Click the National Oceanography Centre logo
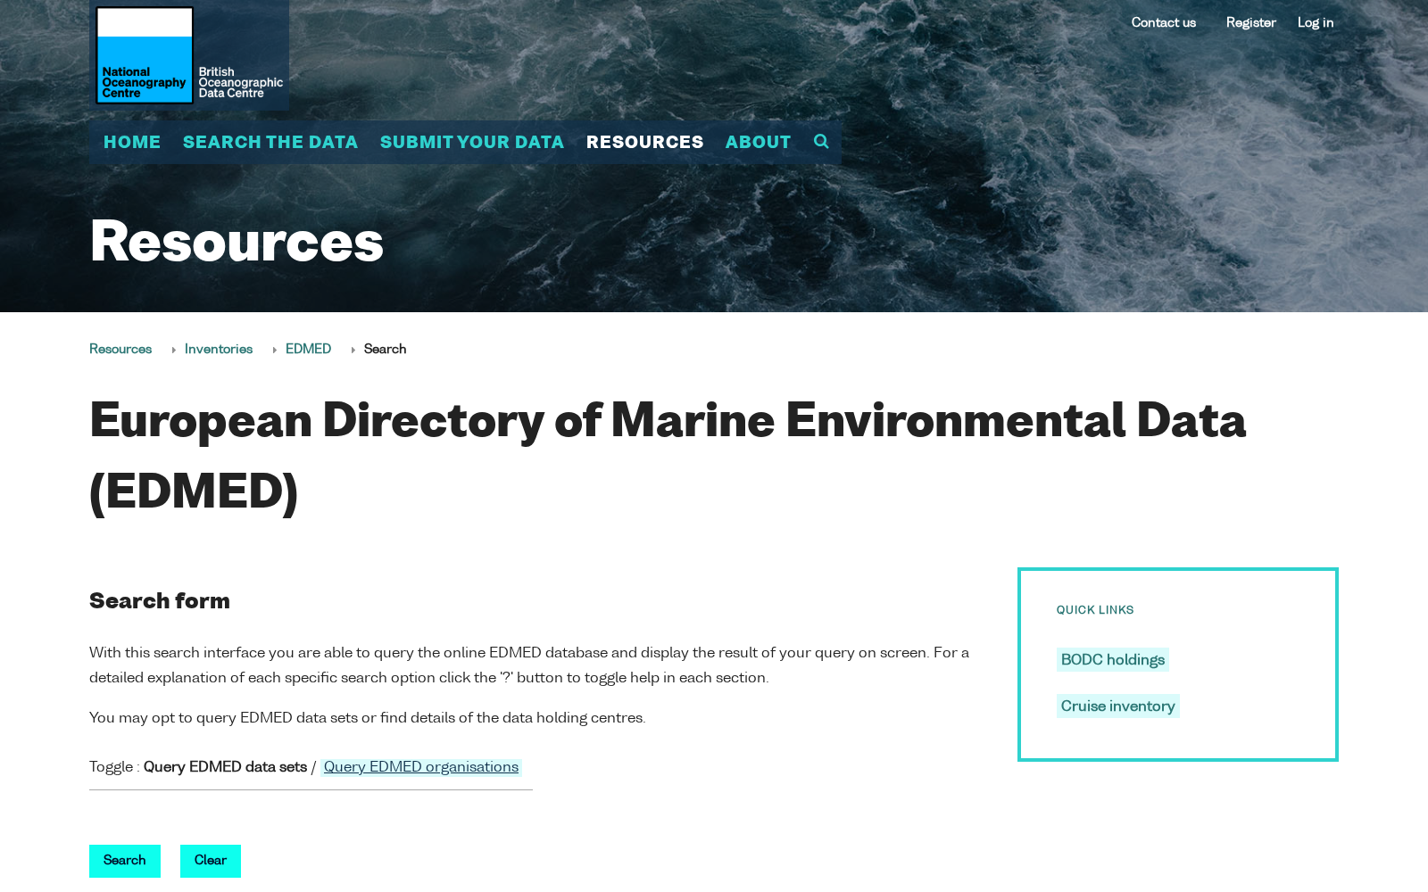This screenshot has height=892, width=1428. point(145,55)
